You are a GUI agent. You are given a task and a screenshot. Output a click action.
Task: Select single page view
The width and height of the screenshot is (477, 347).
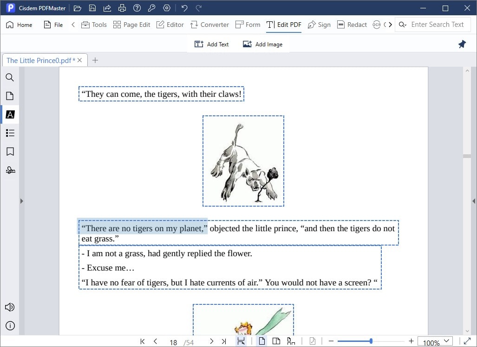(261, 341)
